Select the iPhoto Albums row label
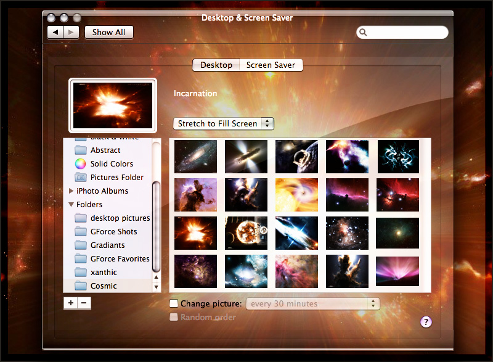Image resolution: width=493 pixels, height=362 pixels. [x=102, y=191]
